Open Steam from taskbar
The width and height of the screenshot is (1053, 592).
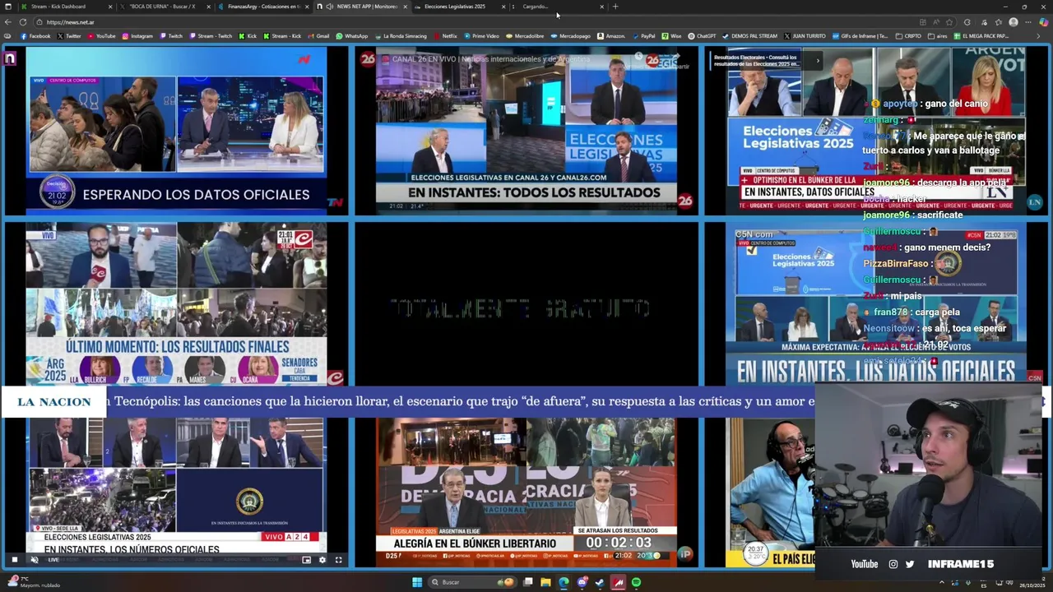click(x=600, y=582)
